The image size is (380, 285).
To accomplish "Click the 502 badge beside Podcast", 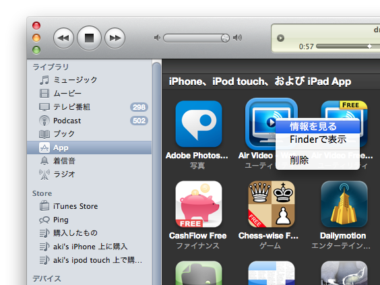I will pyautogui.click(x=139, y=121).
